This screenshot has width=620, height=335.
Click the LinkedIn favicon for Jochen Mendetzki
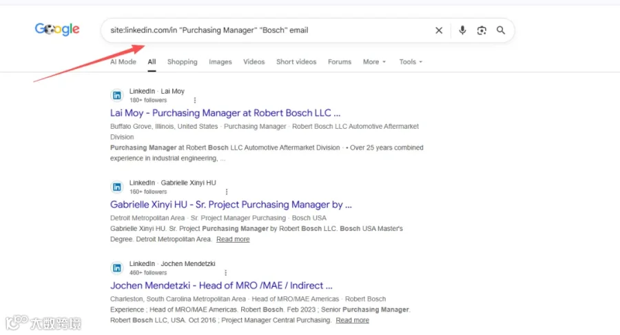coord(117,268)
